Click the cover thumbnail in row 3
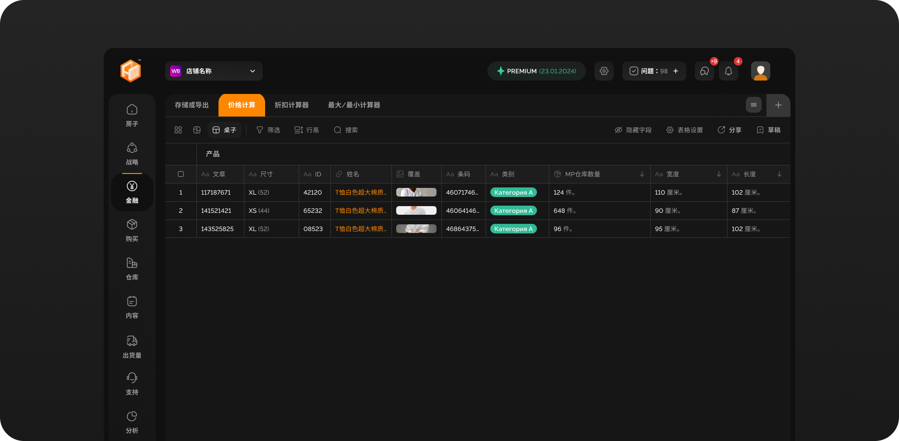 pos(416,229)
